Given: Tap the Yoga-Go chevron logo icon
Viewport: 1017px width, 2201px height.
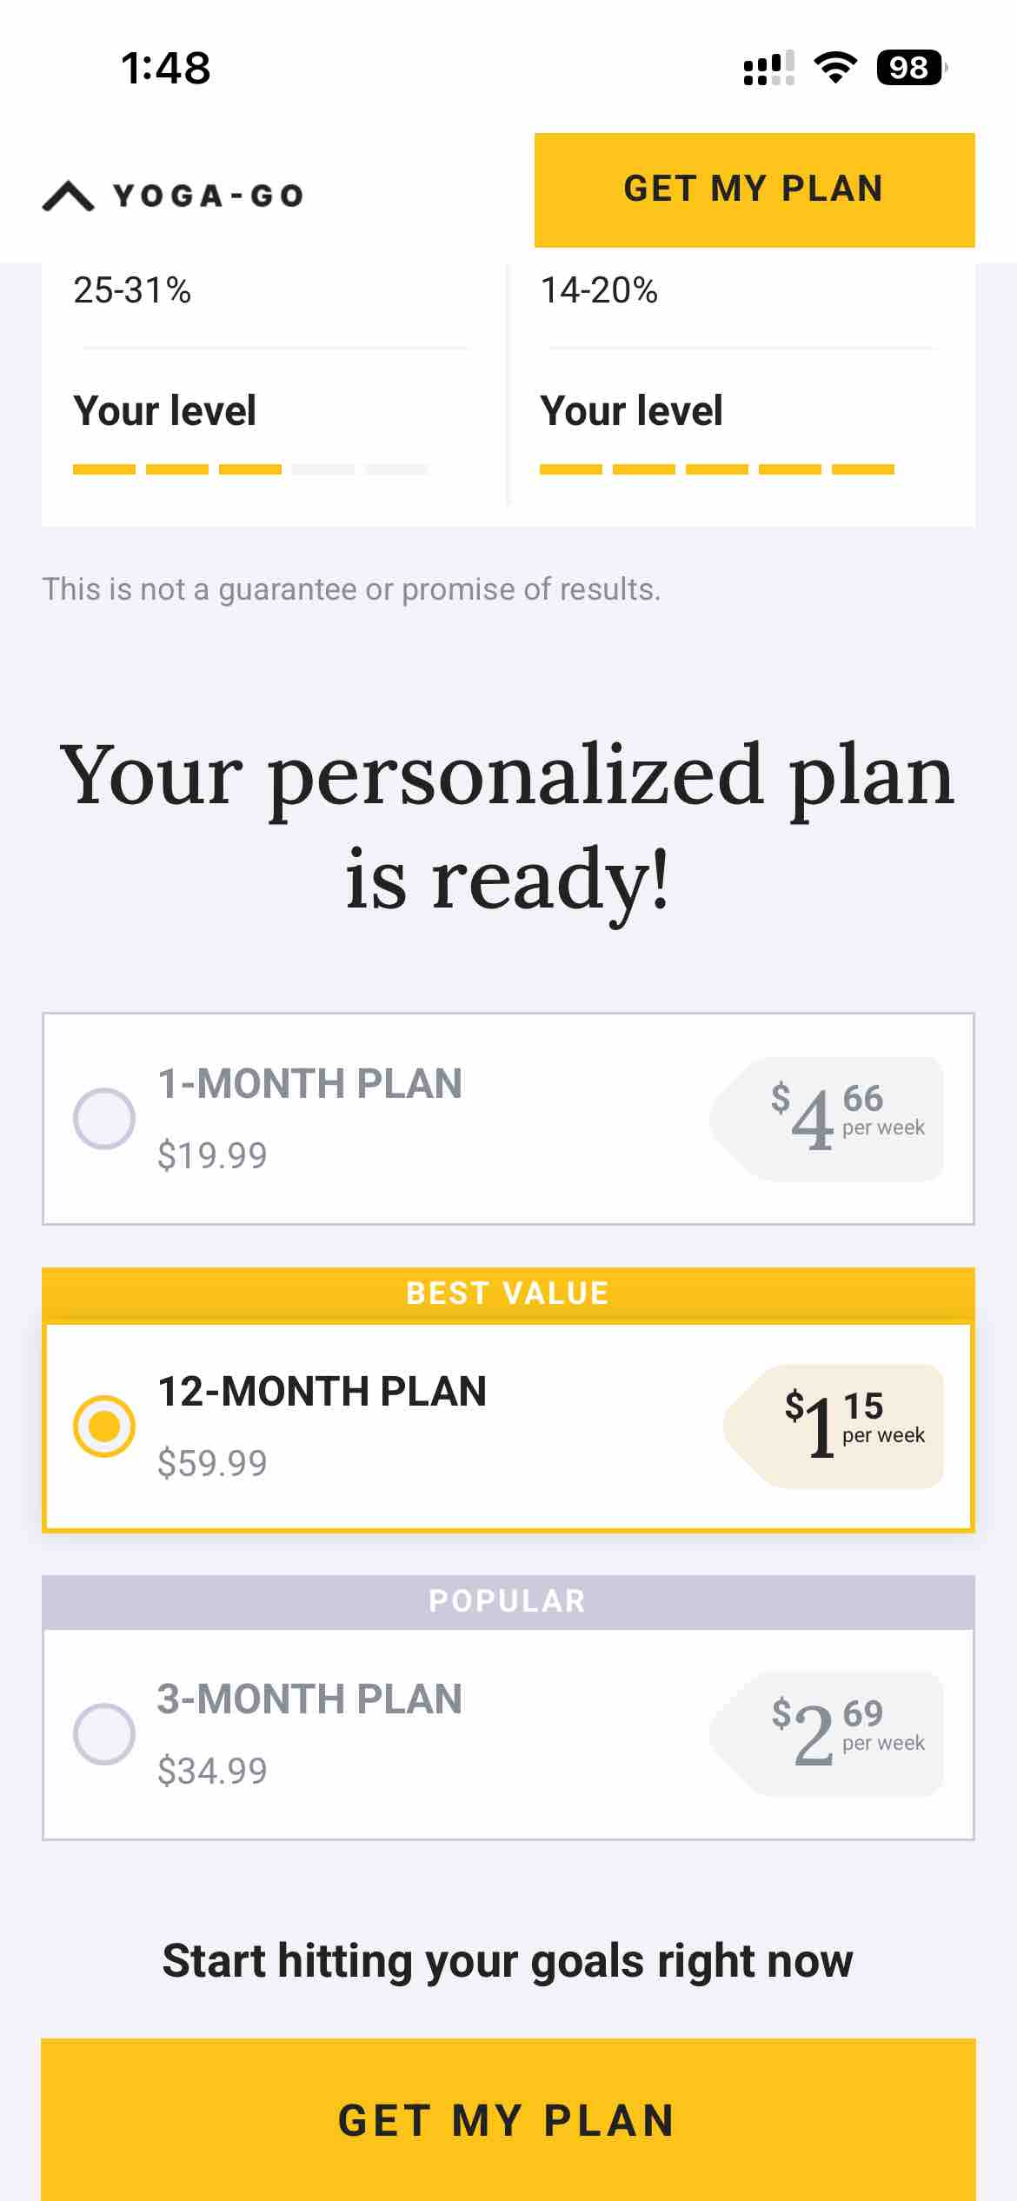Looking at the screenshot, I should 69,196.
